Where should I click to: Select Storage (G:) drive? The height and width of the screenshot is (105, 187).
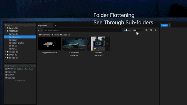click(x=14, y=58)
